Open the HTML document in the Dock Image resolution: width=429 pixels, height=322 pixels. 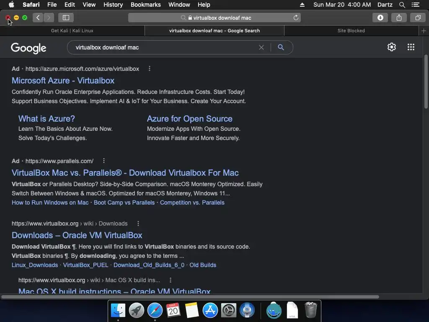(292, 310)
